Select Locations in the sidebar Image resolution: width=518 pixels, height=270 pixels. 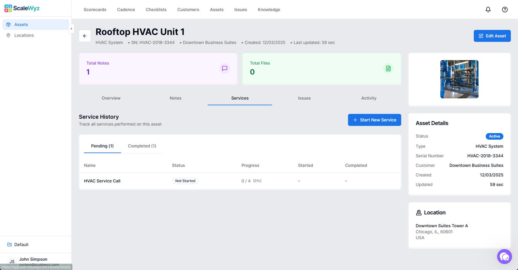(24, 35)
